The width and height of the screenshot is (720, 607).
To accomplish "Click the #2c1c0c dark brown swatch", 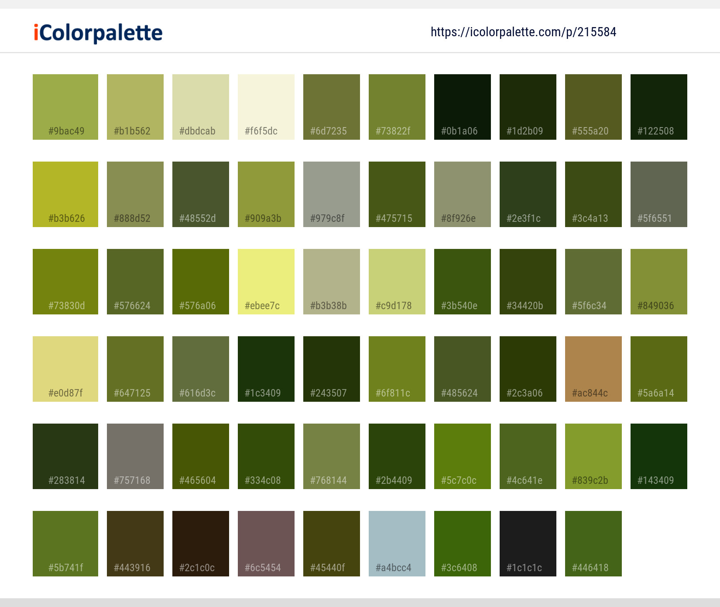I will pos(201,544).
